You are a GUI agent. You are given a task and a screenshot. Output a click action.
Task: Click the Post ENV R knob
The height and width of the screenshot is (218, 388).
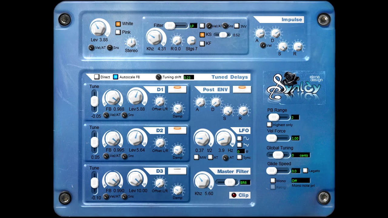[x=243, y=111]
